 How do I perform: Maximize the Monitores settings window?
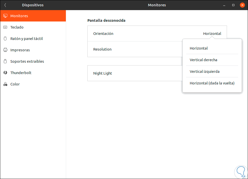[x=233, y=5]
